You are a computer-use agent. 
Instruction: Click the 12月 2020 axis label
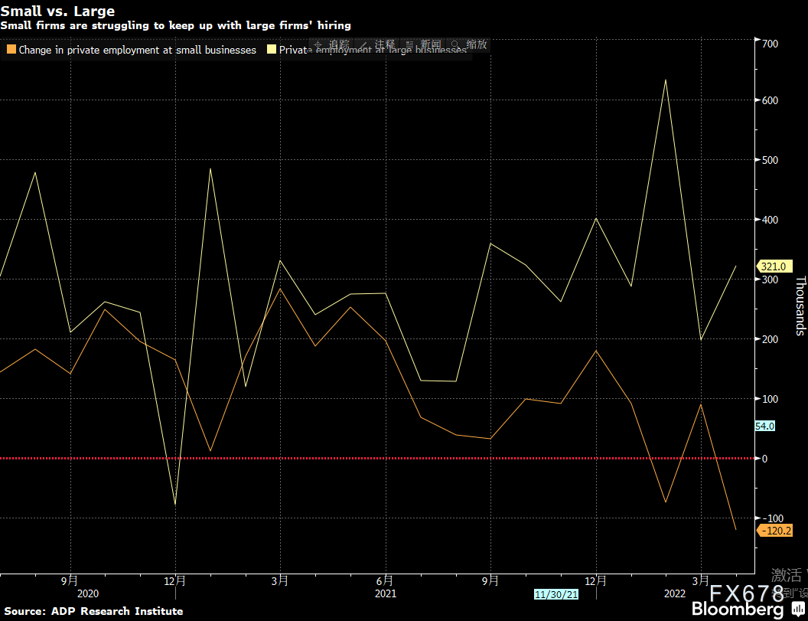[176, 580]
